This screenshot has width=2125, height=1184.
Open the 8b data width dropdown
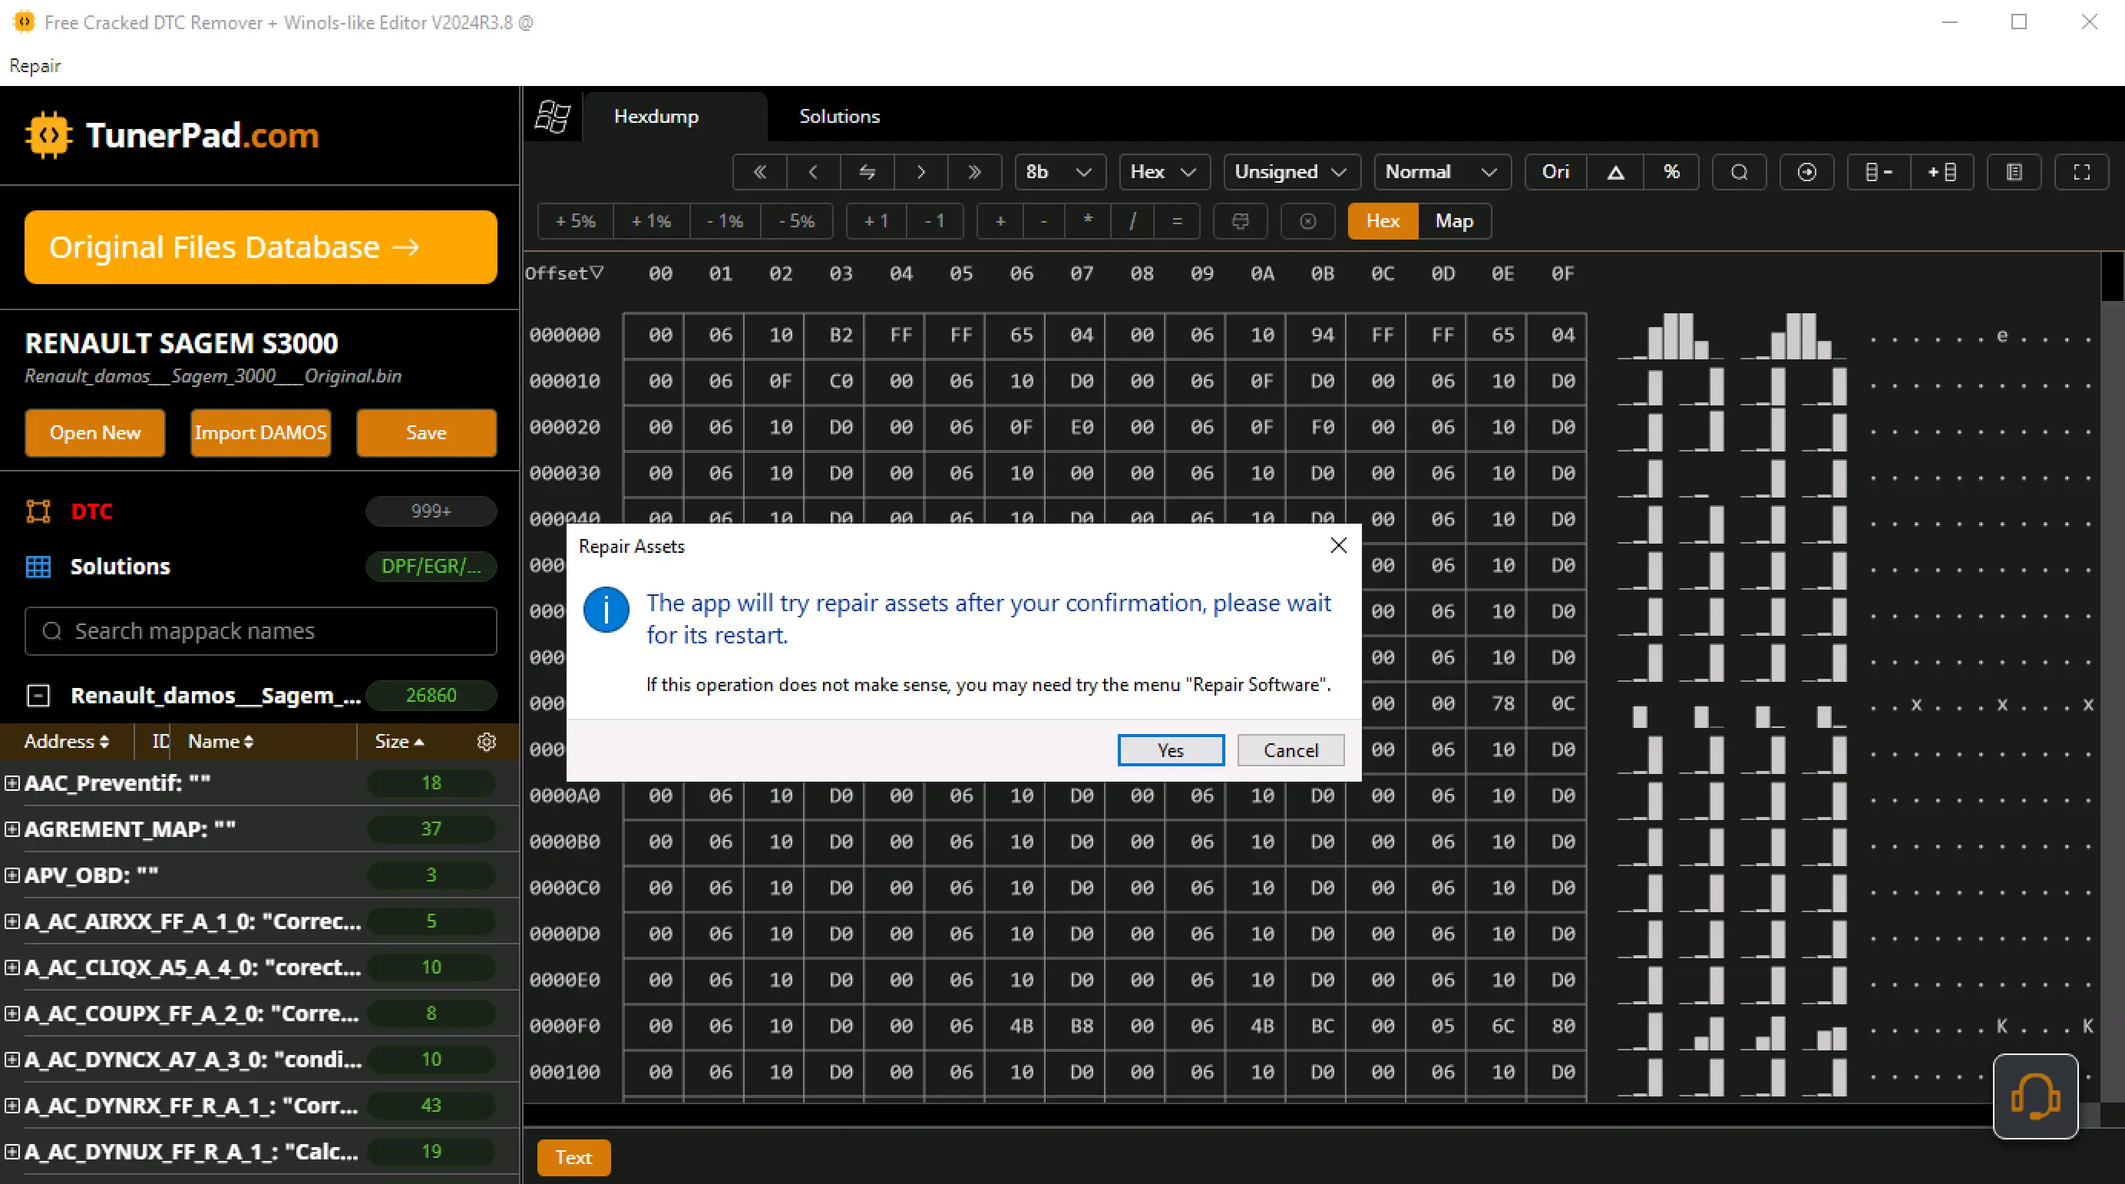click(1059, 172)
